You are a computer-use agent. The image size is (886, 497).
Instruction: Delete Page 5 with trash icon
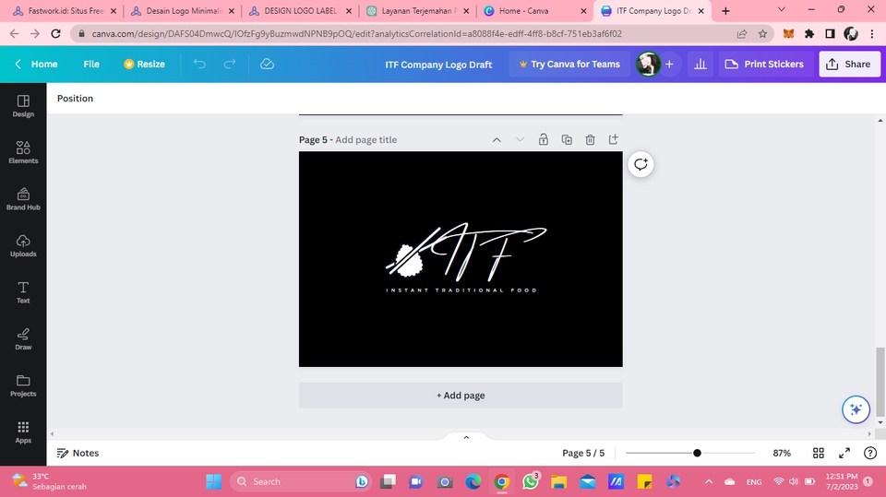tap(590, 139)
